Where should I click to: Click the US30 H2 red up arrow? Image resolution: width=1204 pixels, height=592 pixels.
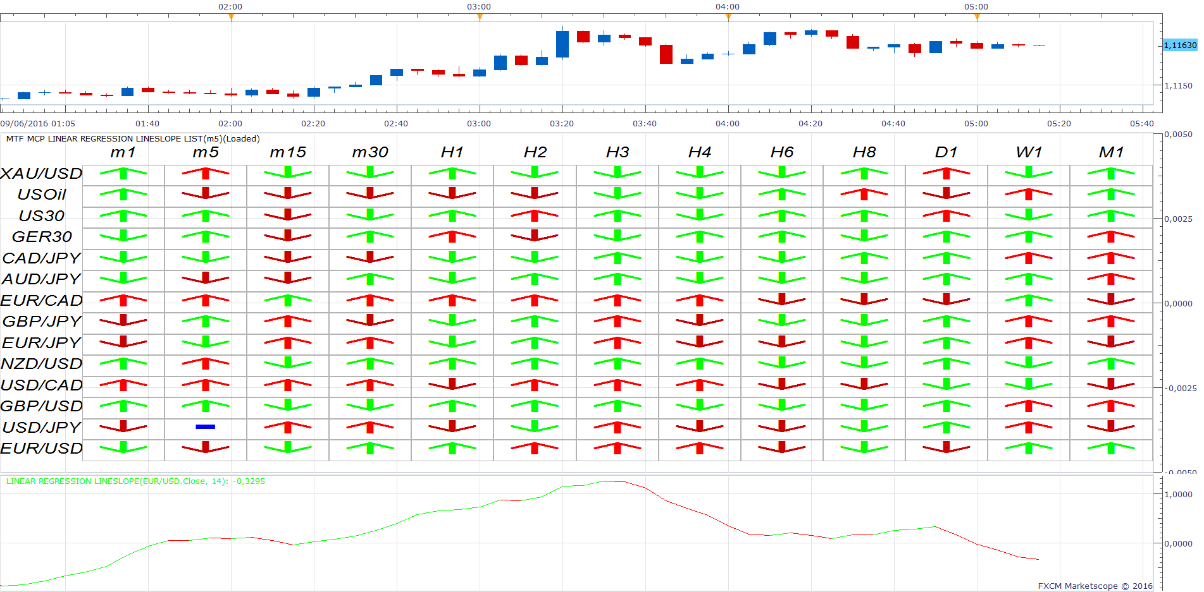[535, 215]
